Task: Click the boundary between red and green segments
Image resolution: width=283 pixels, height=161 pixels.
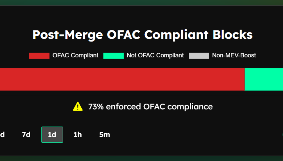Action: [245, 79]
